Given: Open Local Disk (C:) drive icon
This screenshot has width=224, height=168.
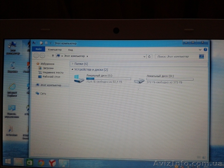Looking at the screenshot, I should coord(79,79).
